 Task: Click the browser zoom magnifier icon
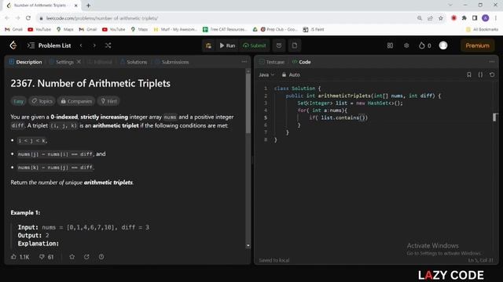[420, 18]
